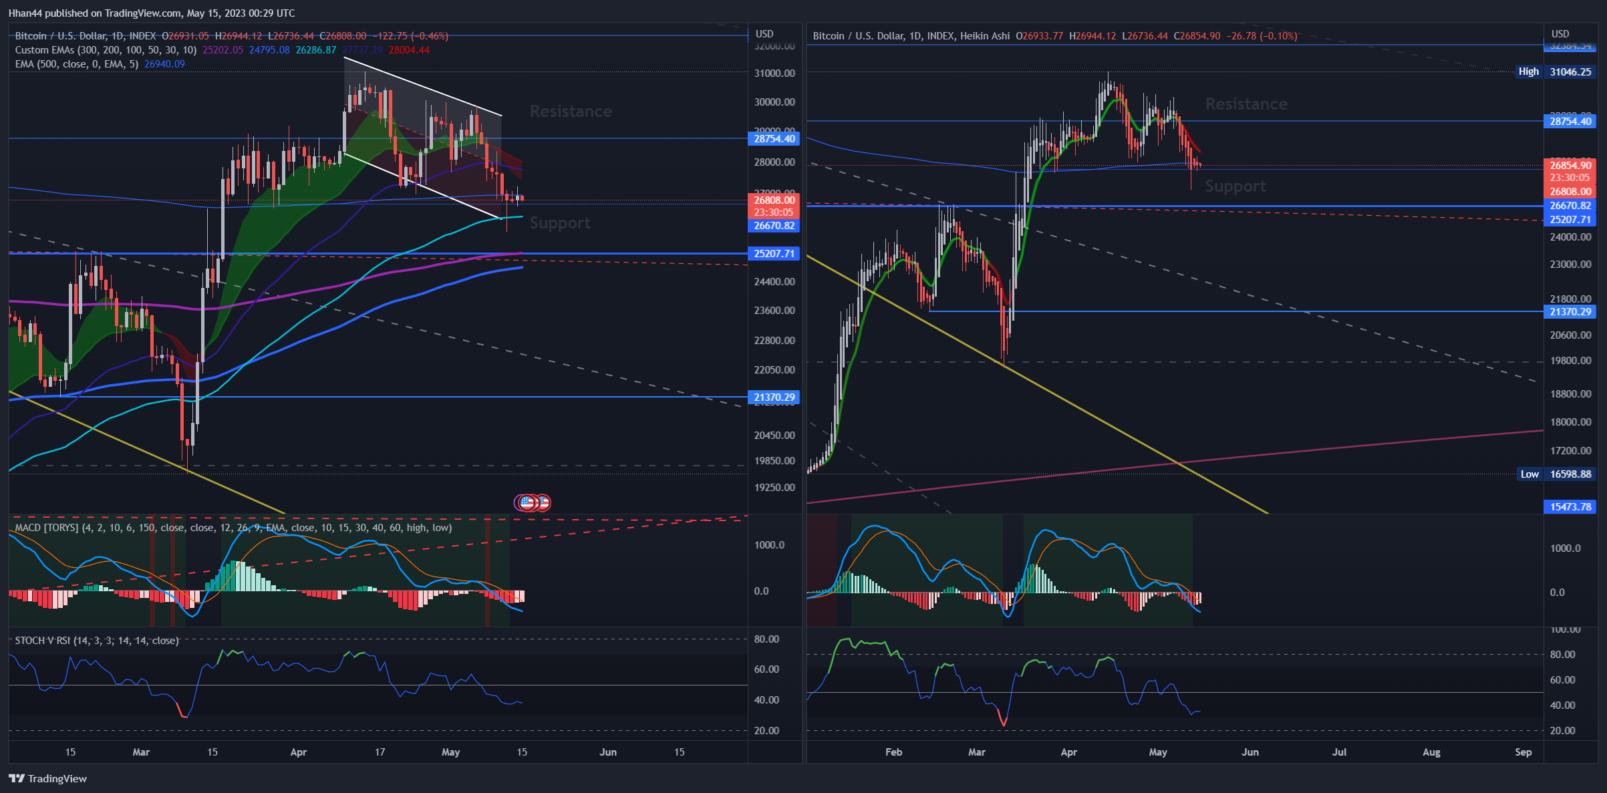Click the red 26808.00 last price label left chart

pyautogui.click(x=774, y=200)
